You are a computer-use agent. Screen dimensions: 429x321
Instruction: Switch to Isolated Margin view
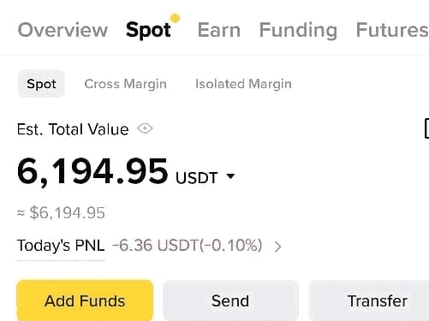click(x=243, y=84)
